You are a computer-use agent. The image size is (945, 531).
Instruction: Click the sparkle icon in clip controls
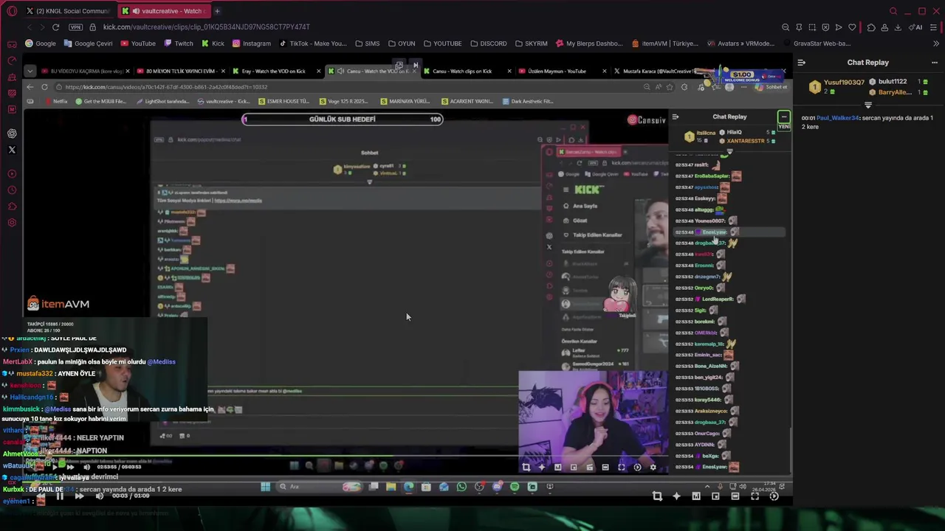click(676, 496)
